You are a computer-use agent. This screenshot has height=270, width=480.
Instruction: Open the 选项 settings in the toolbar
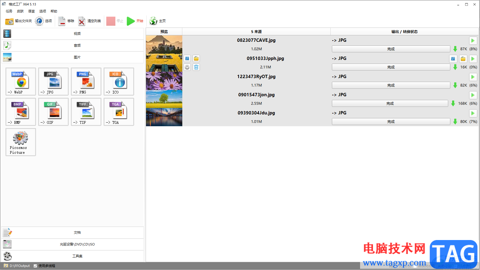pos(43,21)
